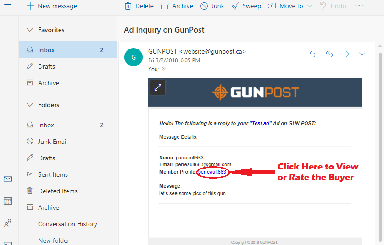Click the Delete trash can icon
Viewport: 384px width, 245px height.
pos(128,6)
